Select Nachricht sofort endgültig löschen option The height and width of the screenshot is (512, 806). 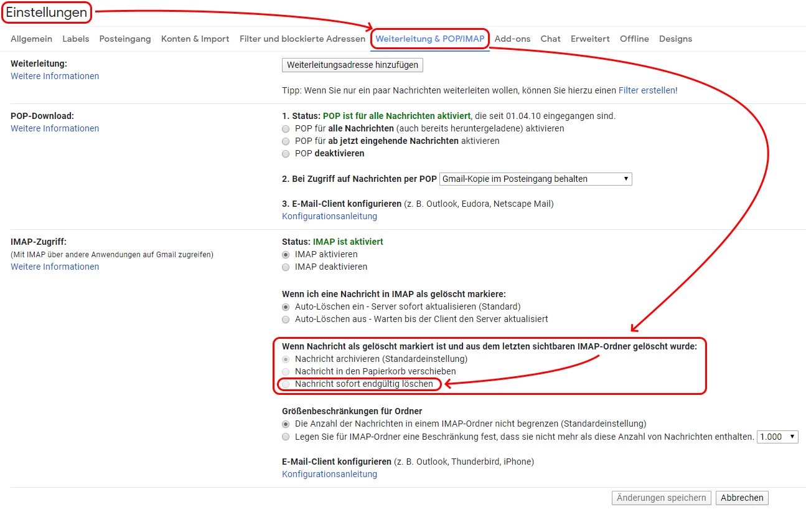point(286,384)
